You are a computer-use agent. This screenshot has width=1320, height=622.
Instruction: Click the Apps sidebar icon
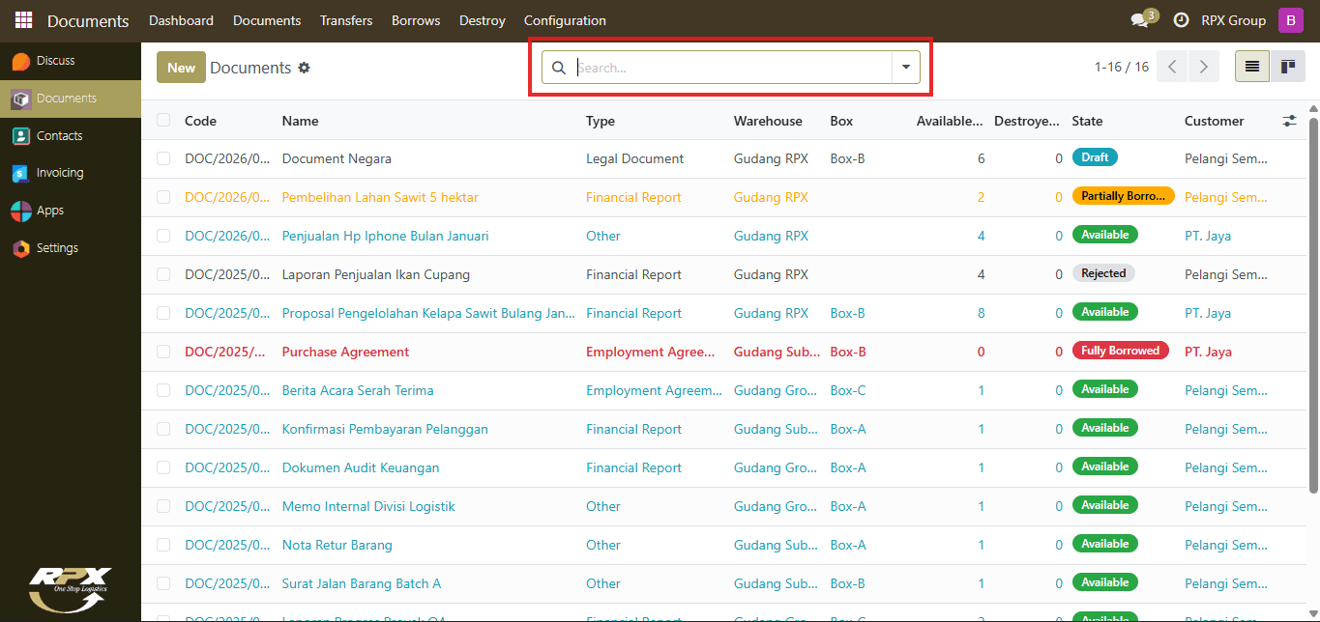tap(21, 211)
